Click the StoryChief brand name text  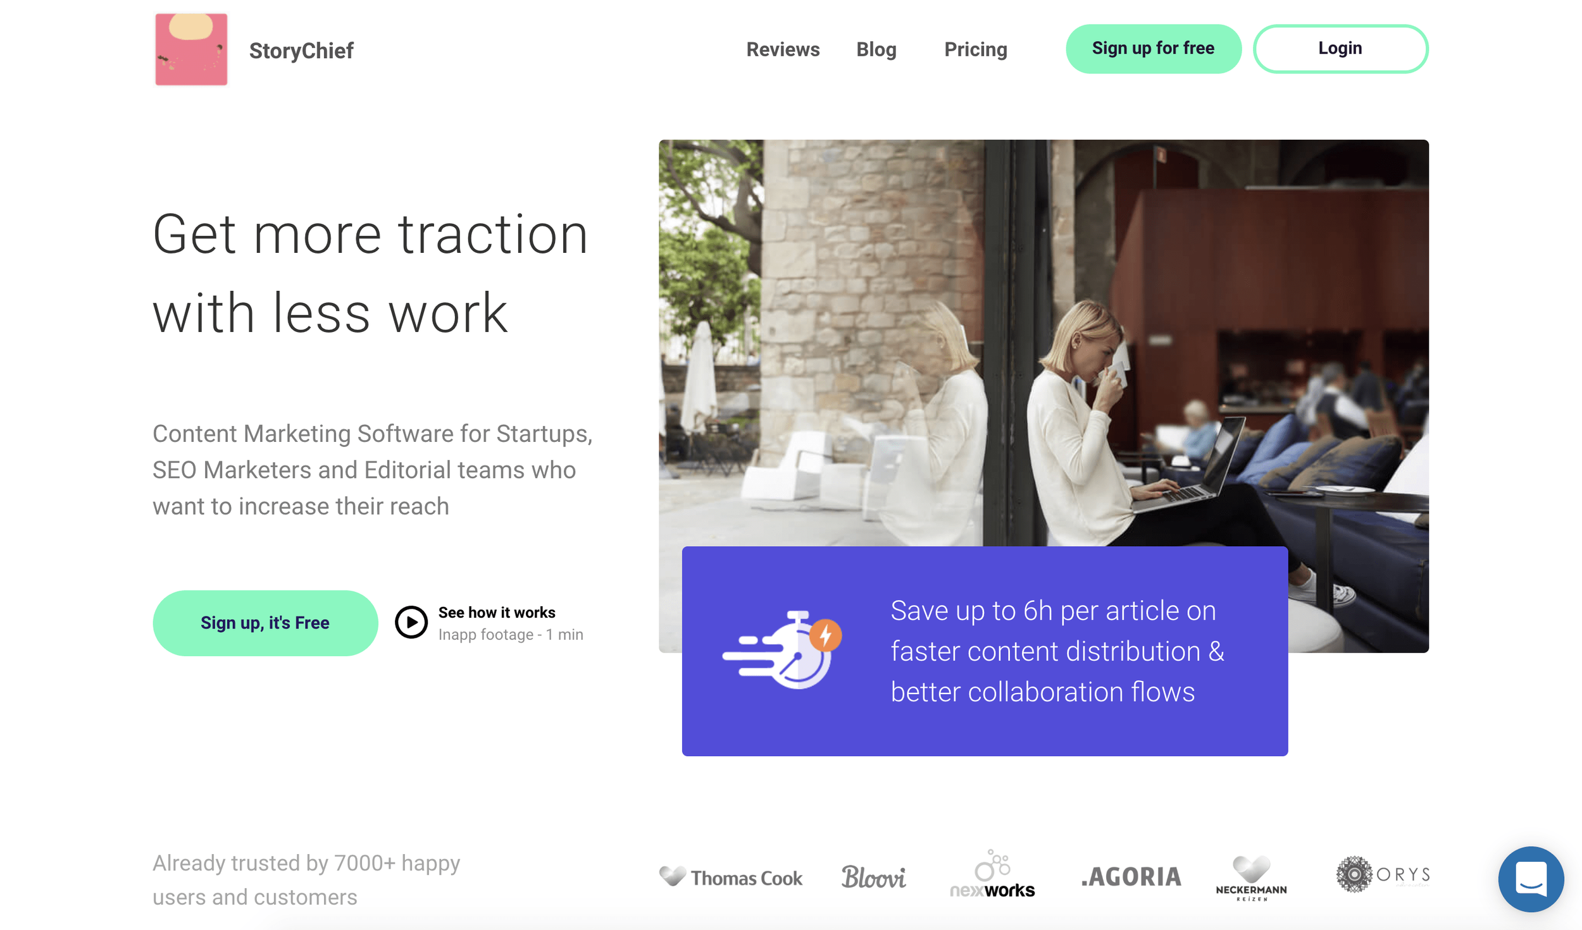pos(301,51)
